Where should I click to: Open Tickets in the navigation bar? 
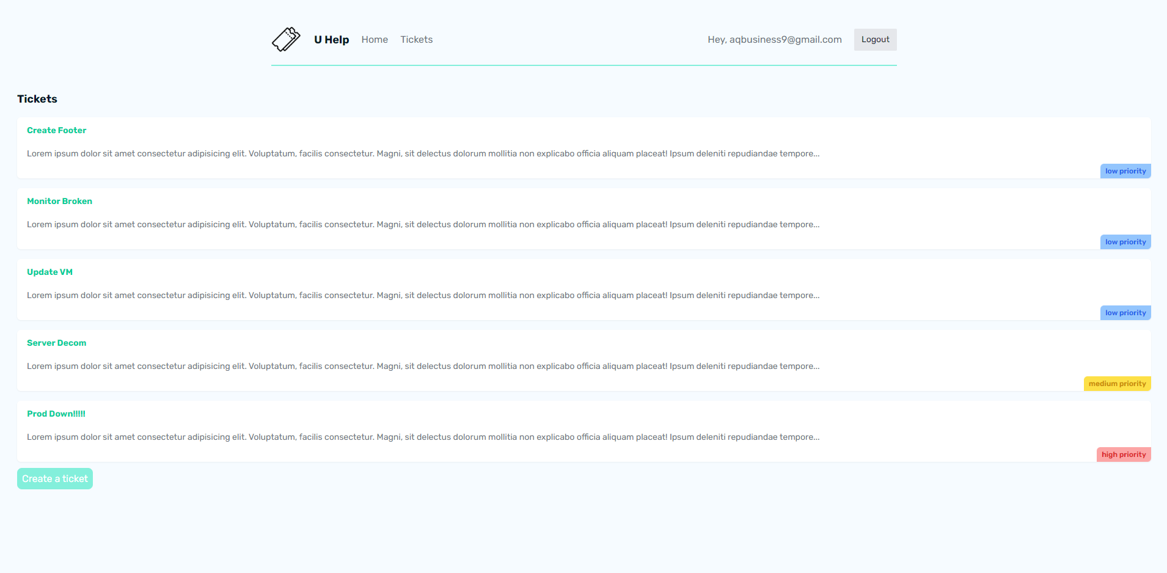(416, 40)
